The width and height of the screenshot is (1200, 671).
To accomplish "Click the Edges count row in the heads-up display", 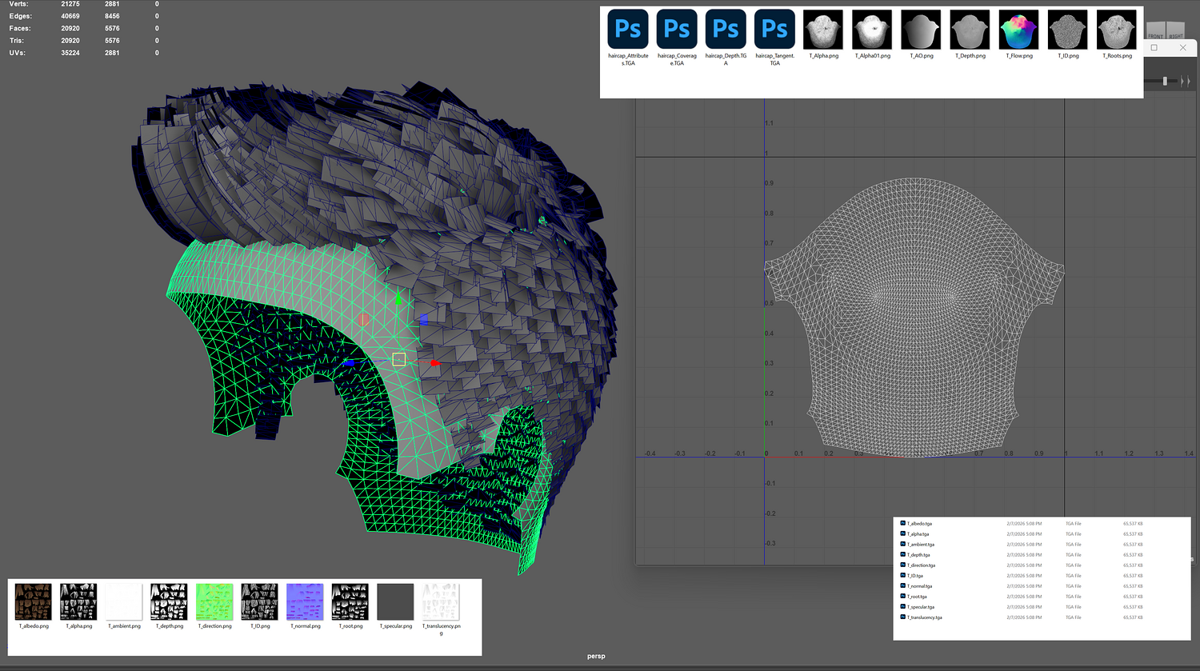I will pyautogui.click(x=84, y=16).
